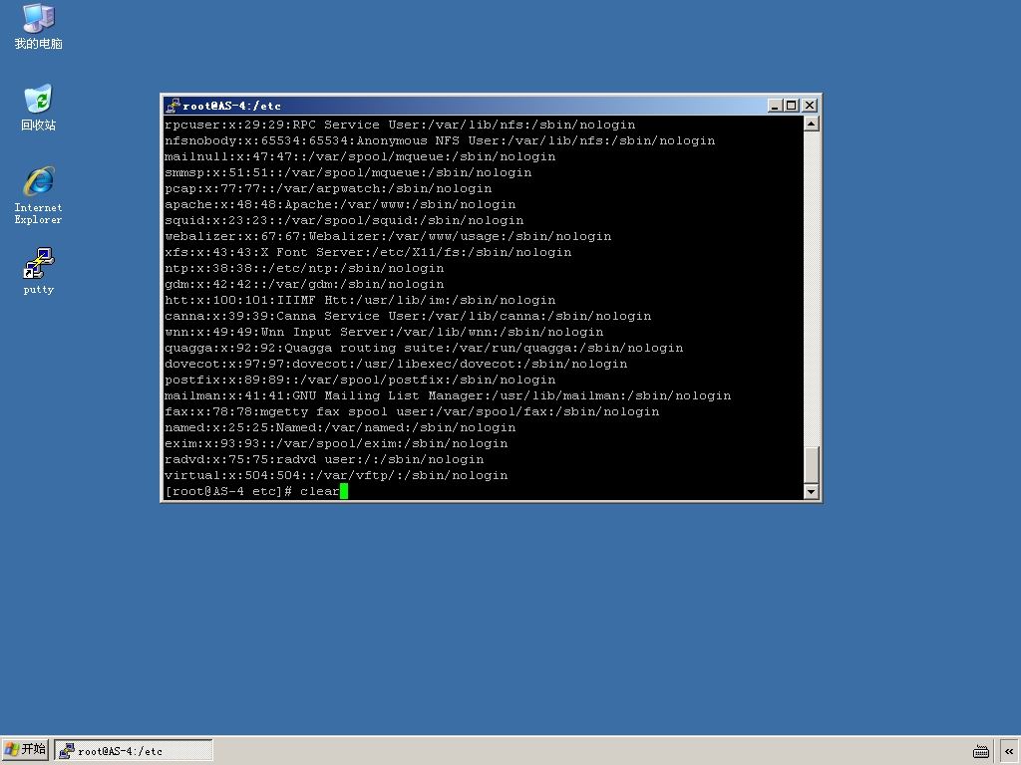Viewport: 1021px width, 765px height.
Task: Click the 开始 Start button
Action: point(25,750)
